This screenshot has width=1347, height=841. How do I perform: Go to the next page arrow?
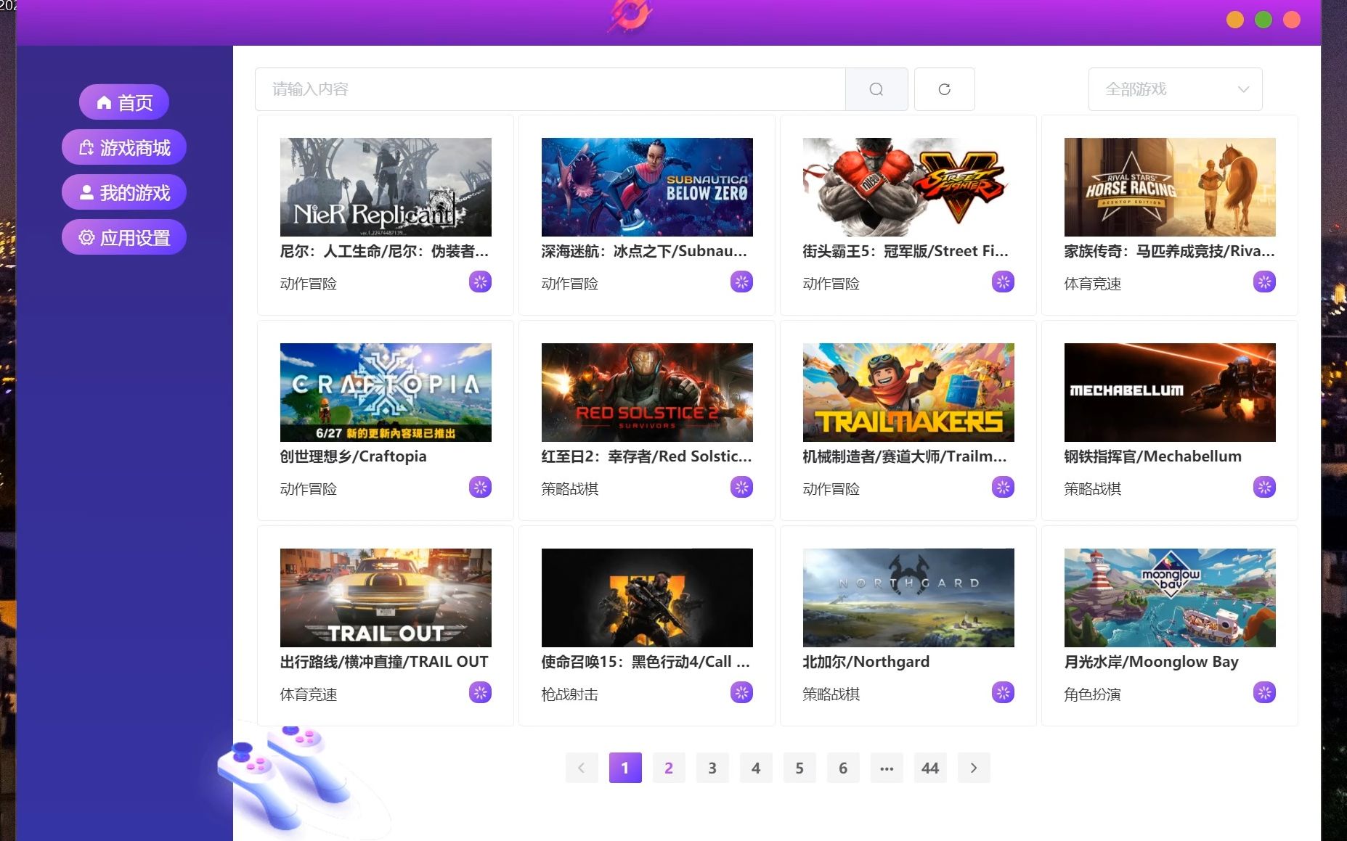[974, 768]
